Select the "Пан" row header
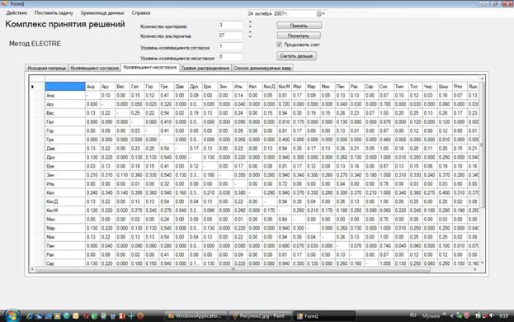The width and height of the screenshot is (514, 322). [65, 246]
